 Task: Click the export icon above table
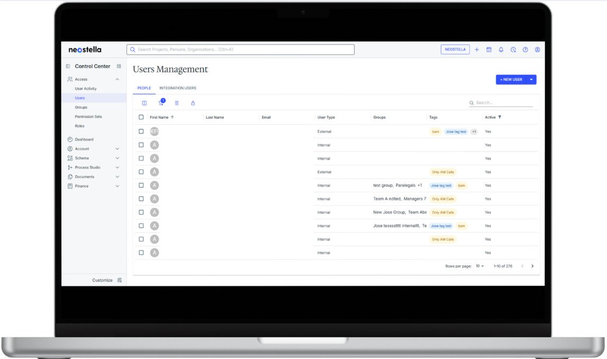(193, 103)
